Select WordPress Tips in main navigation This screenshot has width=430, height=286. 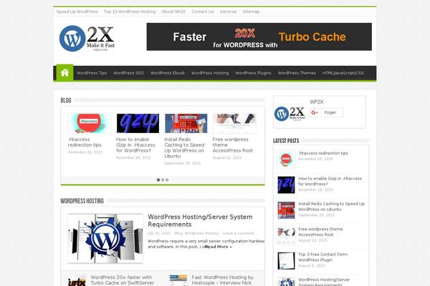[92, 73]
